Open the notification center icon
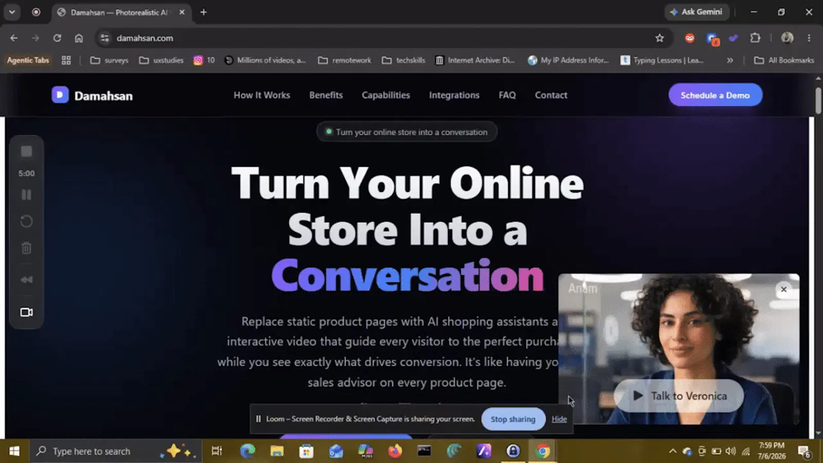The height and width of the screenshot is (463, 823). pyautogui.click(x=805, y=452)
